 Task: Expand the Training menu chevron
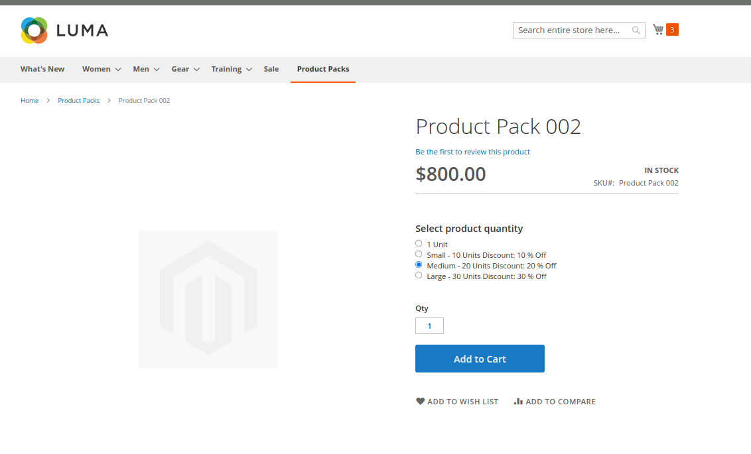pyautogui.click(x=249, y=70)
